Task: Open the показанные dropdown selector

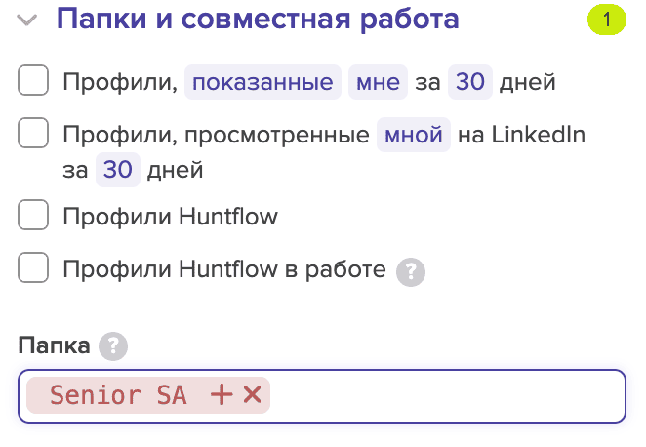Action: 263,82
